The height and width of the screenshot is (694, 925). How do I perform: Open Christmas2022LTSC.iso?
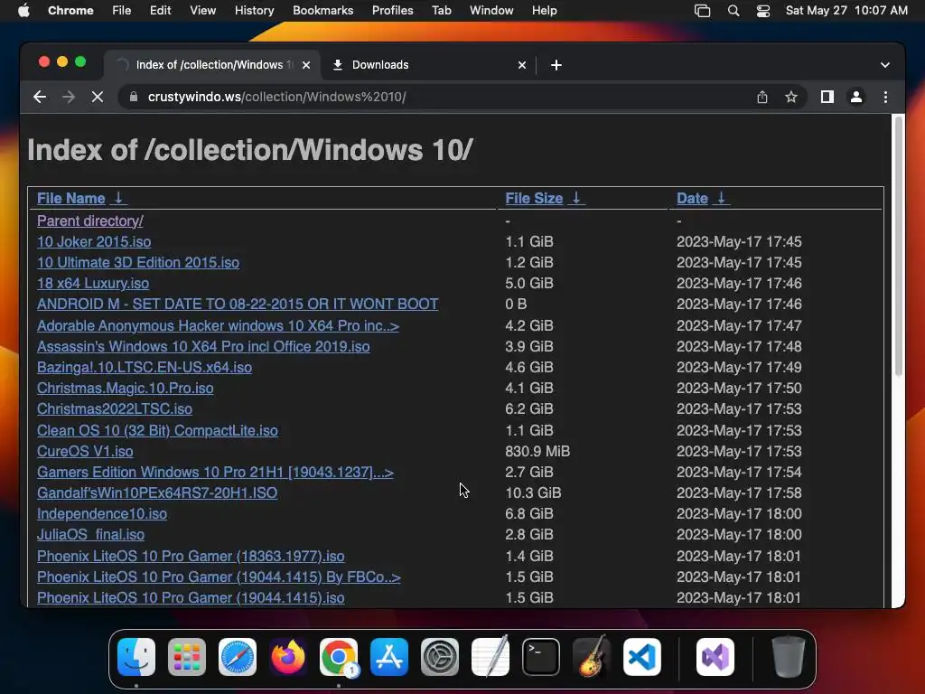(x=115, y=408)
